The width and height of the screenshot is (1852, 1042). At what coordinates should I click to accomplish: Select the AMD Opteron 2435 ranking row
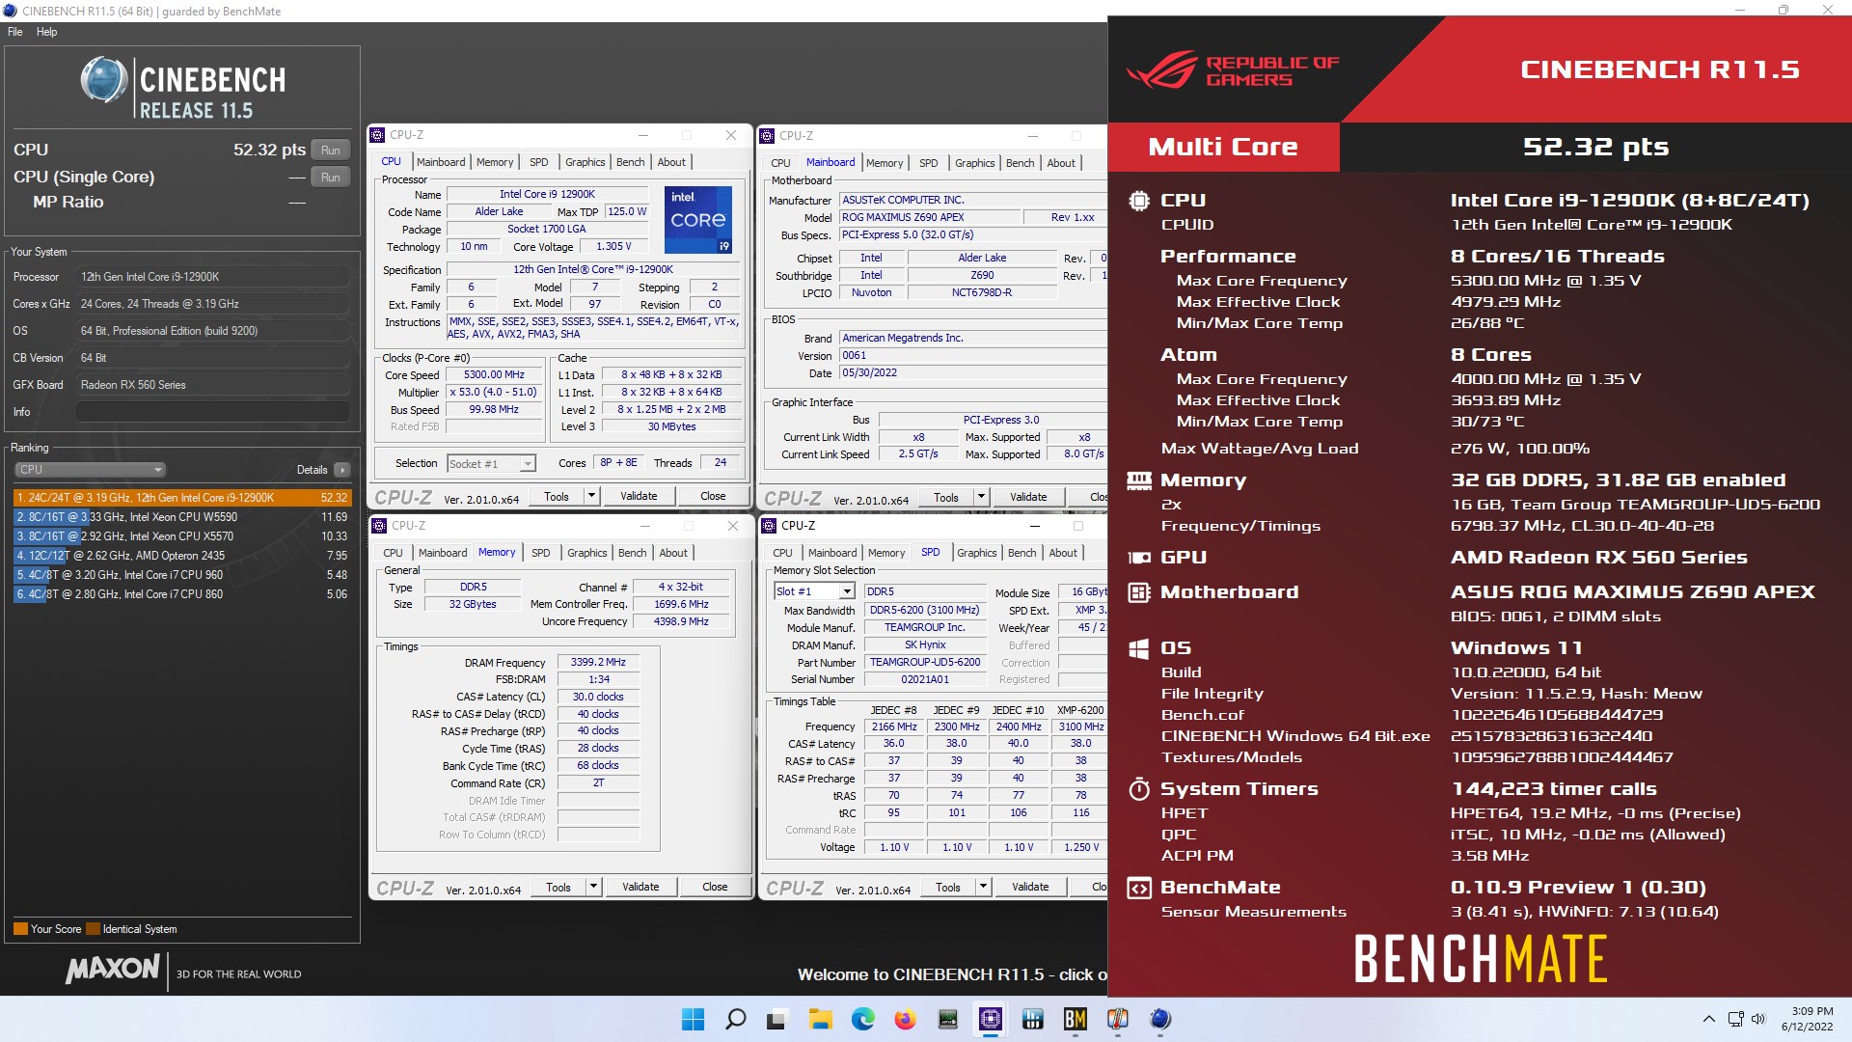coord(182,556)
